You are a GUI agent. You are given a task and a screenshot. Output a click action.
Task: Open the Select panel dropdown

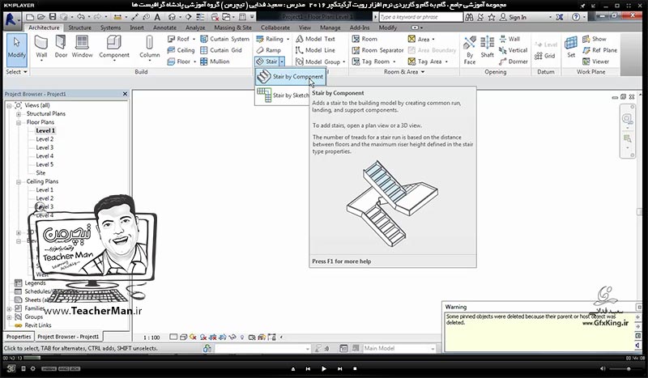tap(16, 72)
